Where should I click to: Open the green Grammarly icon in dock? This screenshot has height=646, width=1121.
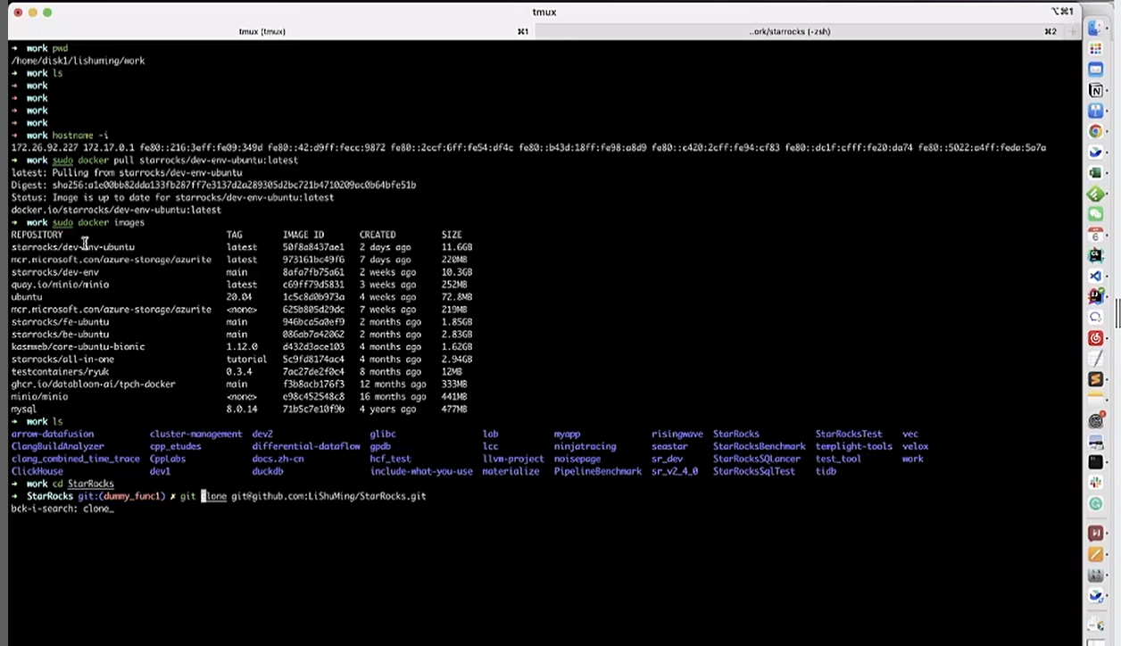(1095, 503)
